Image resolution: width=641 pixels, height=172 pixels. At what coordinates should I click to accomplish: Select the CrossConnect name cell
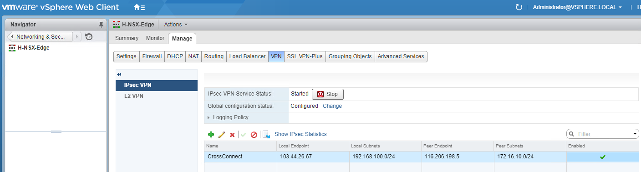pos(240,157)
